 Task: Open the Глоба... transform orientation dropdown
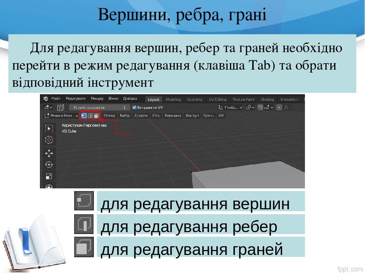(230, 107)
